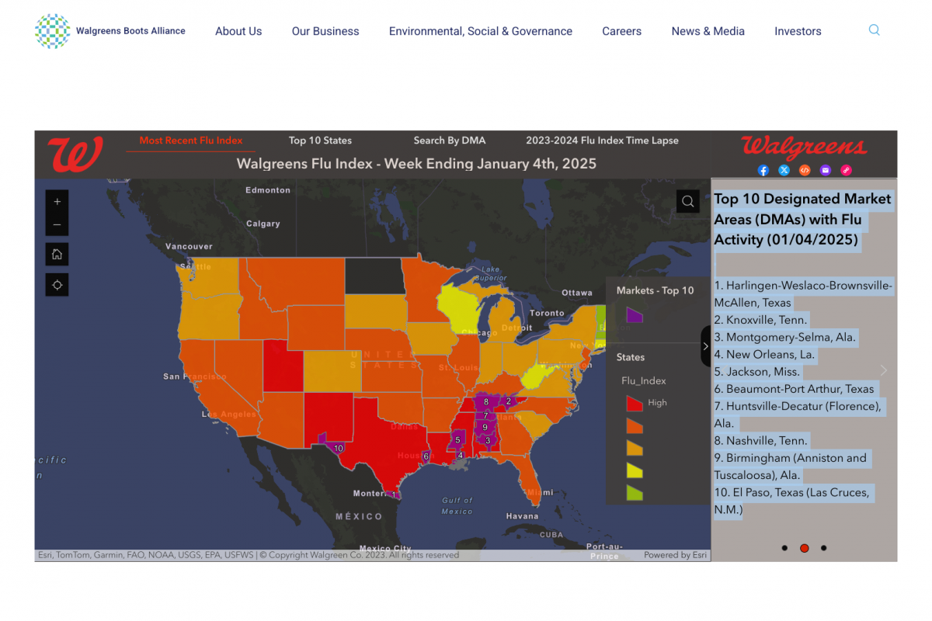
Task: Collapse the map legend panel arrow
Action: (x=705, y=346)
